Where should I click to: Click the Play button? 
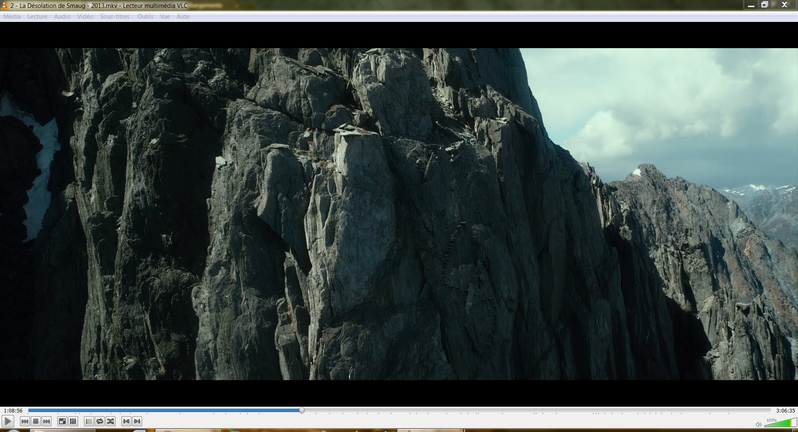[x=7, y=421]
